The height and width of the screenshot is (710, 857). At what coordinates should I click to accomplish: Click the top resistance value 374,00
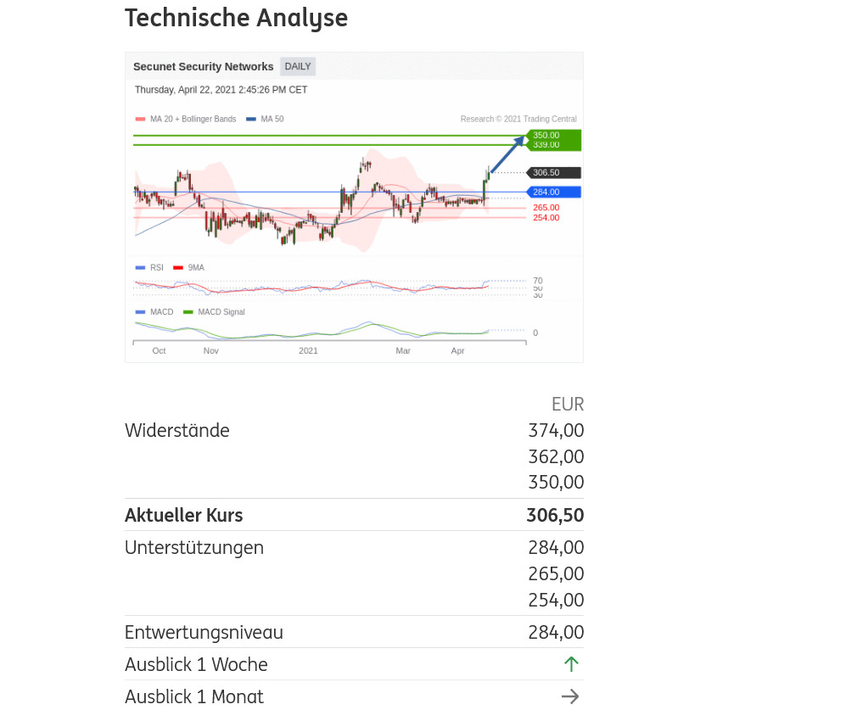(556, 431)
